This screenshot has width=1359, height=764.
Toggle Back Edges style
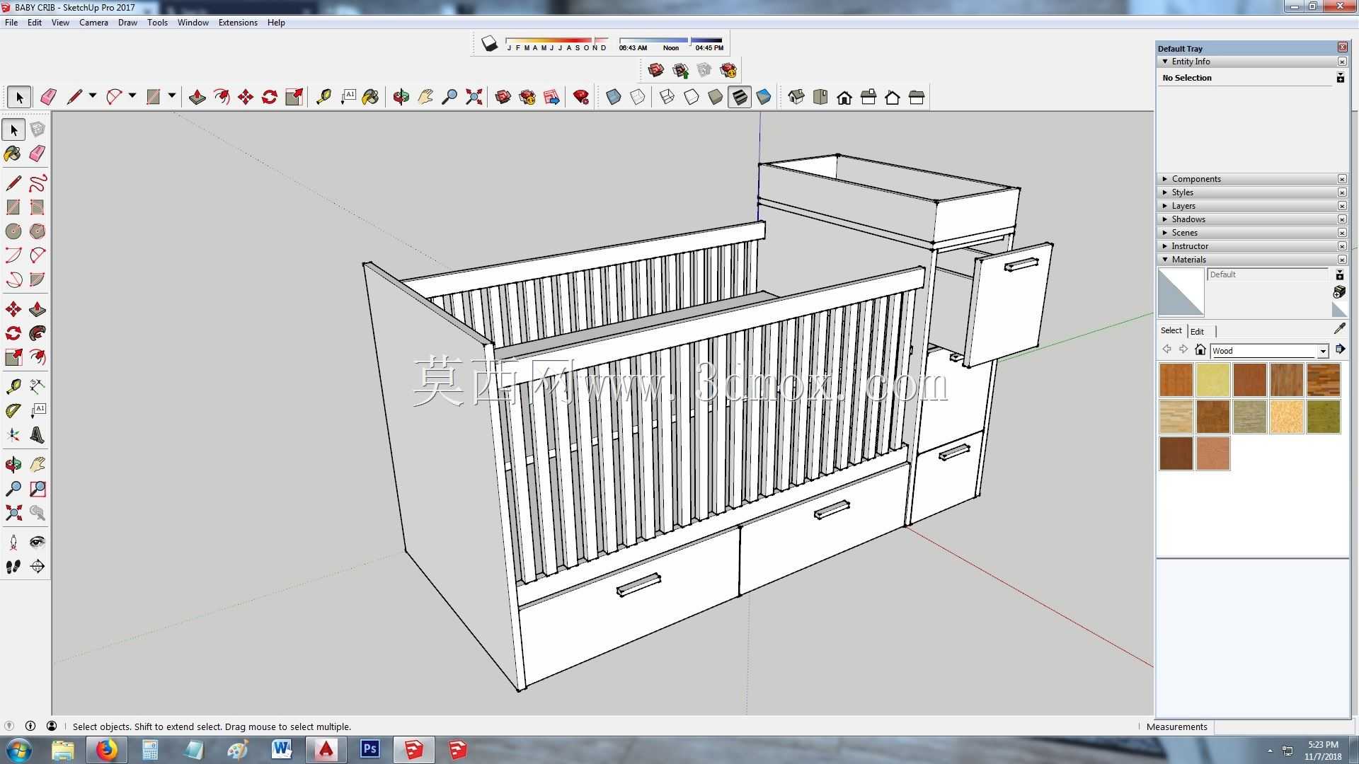coord(638,97)
